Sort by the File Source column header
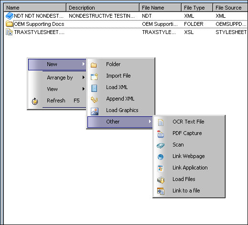The height and width of the screenshot is (225, 248). (230, 8)
